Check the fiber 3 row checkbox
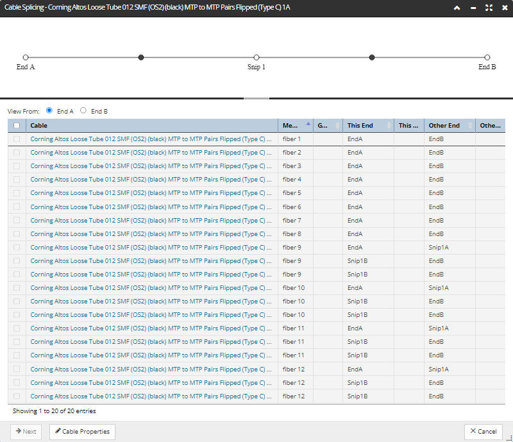The height and width of the screenshot is (442, 513). [17, 166]
